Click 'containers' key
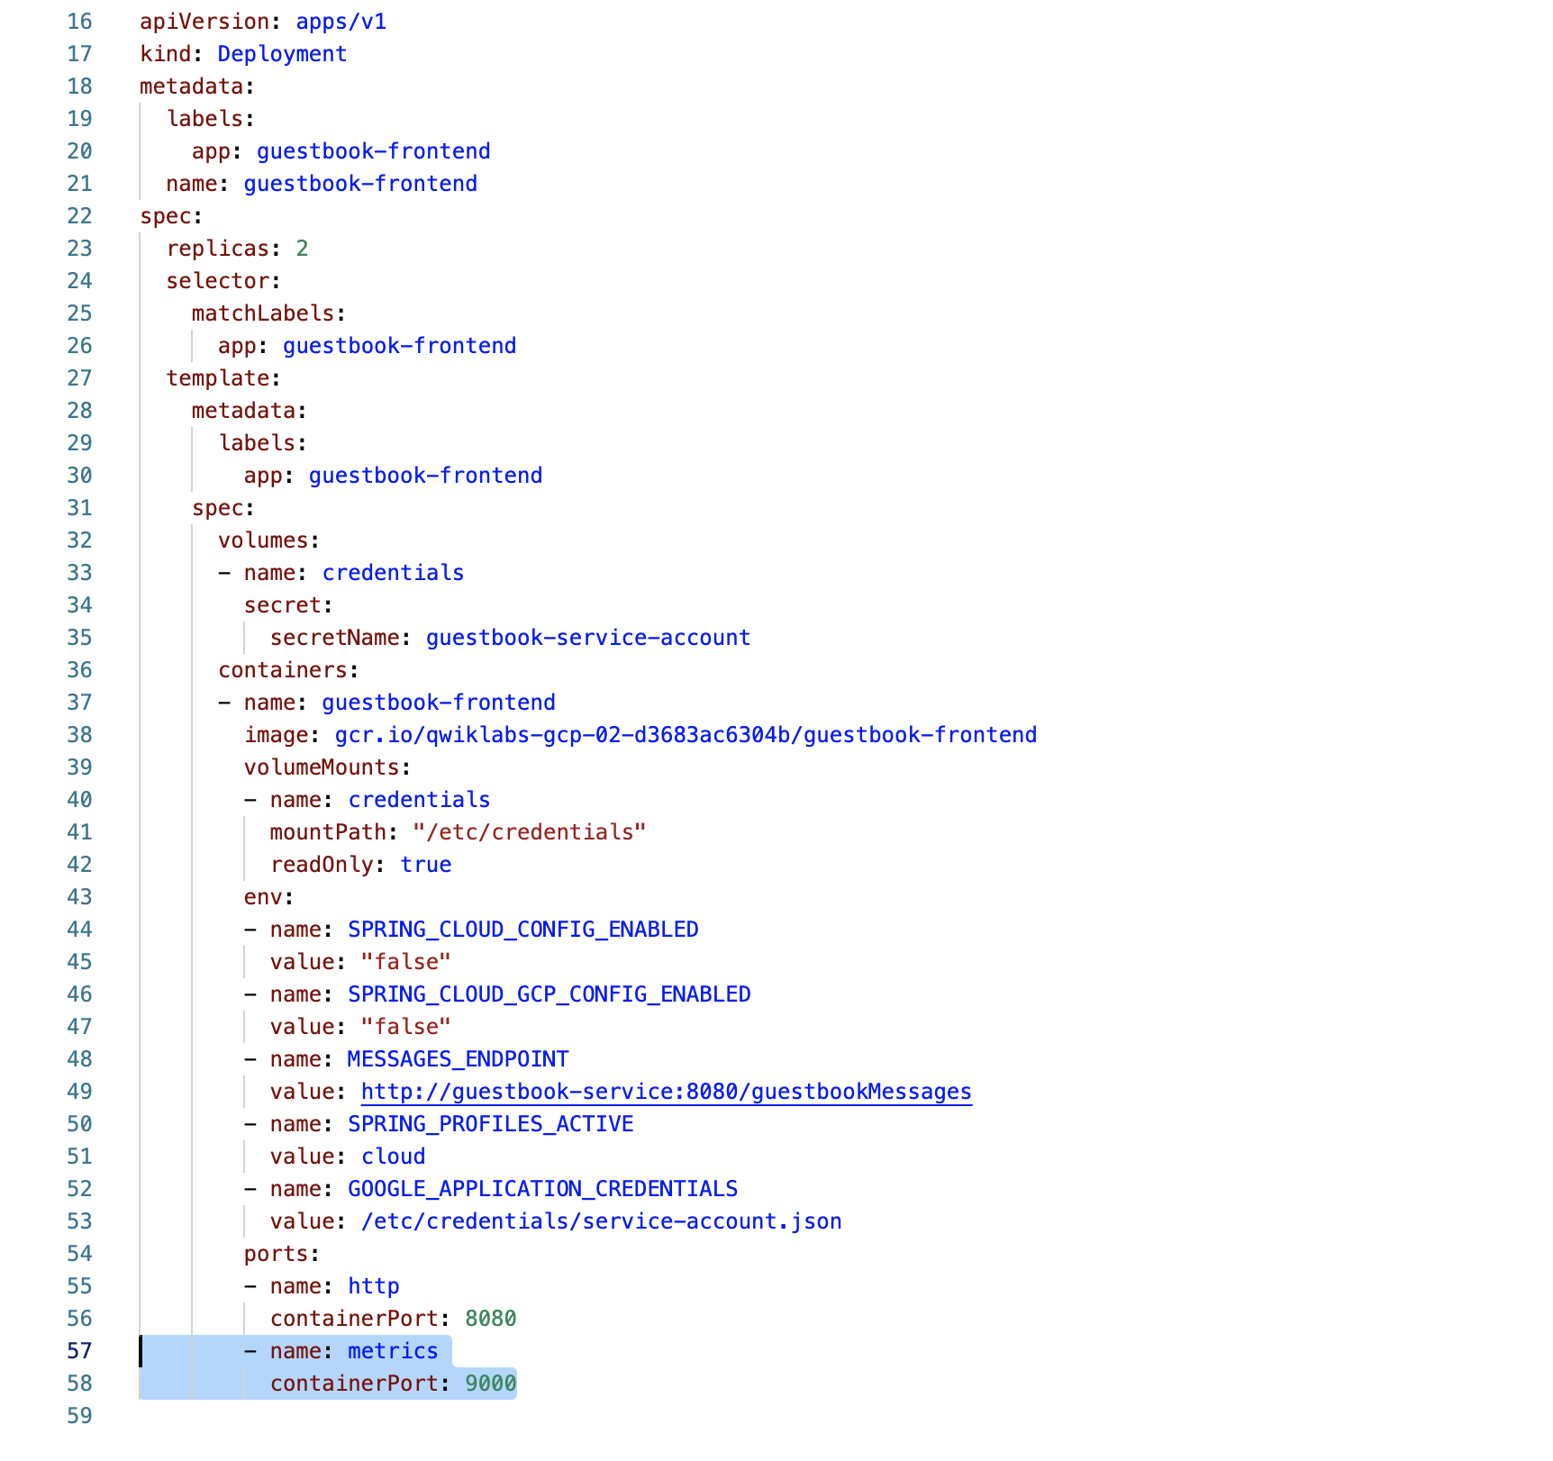 (x=283, y=670)
